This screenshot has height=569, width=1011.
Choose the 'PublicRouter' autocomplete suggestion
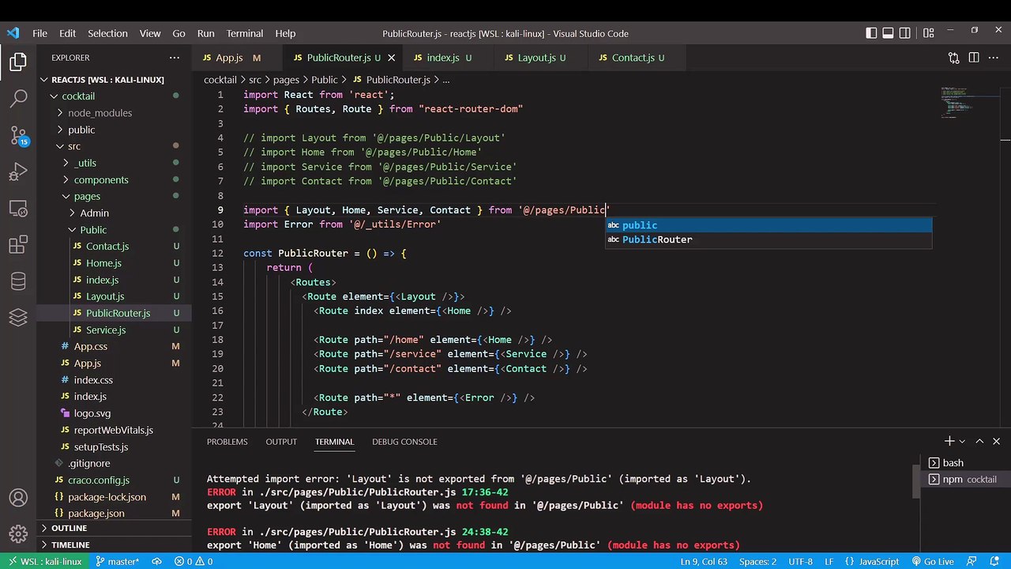click(769, 239)
